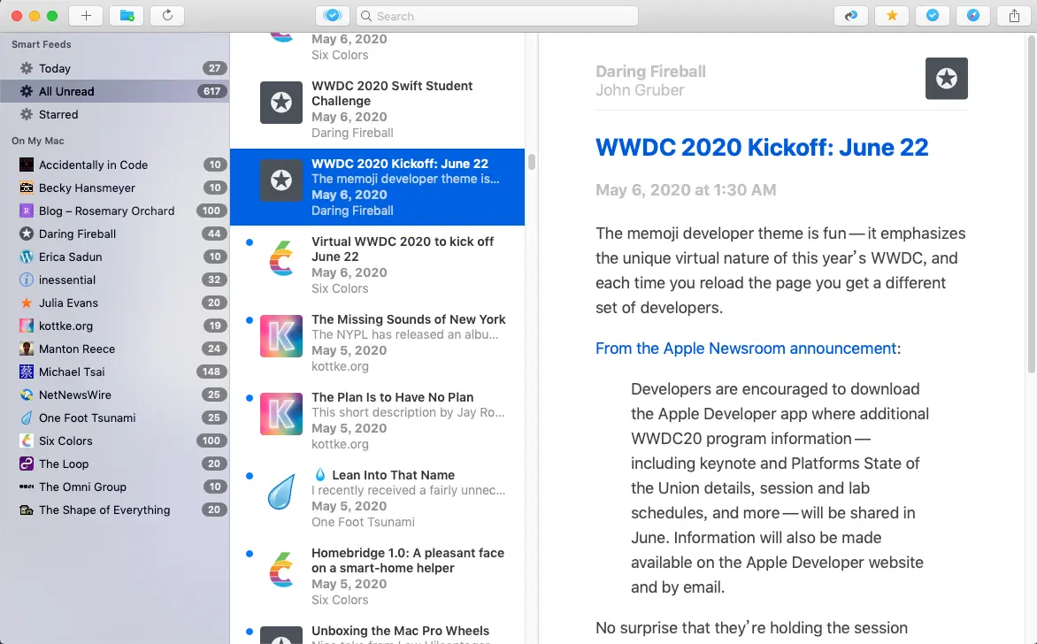Click the unread dot beside Virtual WWDC 2020

(250, 242)
